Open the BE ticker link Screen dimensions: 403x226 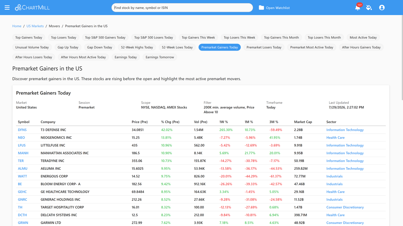click(20, 184)
